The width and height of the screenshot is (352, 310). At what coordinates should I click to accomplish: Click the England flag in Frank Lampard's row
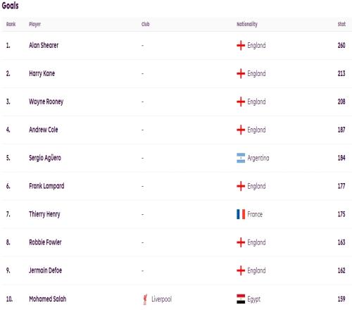coord(241,186)
